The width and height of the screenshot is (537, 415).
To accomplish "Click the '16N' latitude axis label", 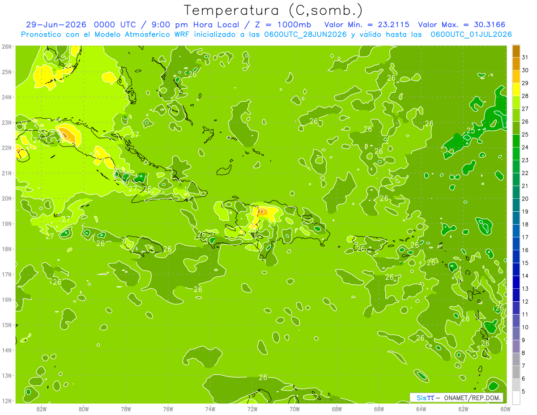I will [x=7, y=299].
